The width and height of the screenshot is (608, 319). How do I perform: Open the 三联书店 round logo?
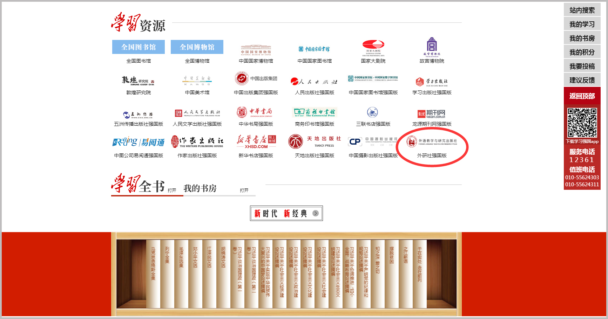coord(372,112)
